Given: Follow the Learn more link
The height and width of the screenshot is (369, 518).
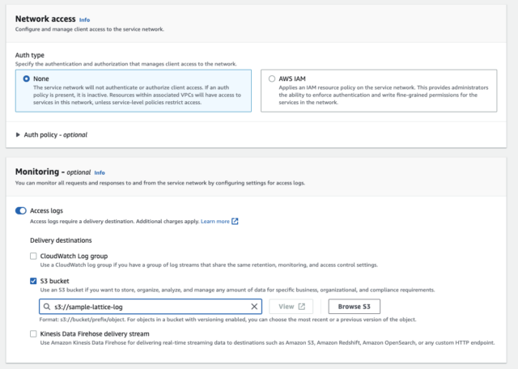Looking at the screenshot, I should (215, 222).
